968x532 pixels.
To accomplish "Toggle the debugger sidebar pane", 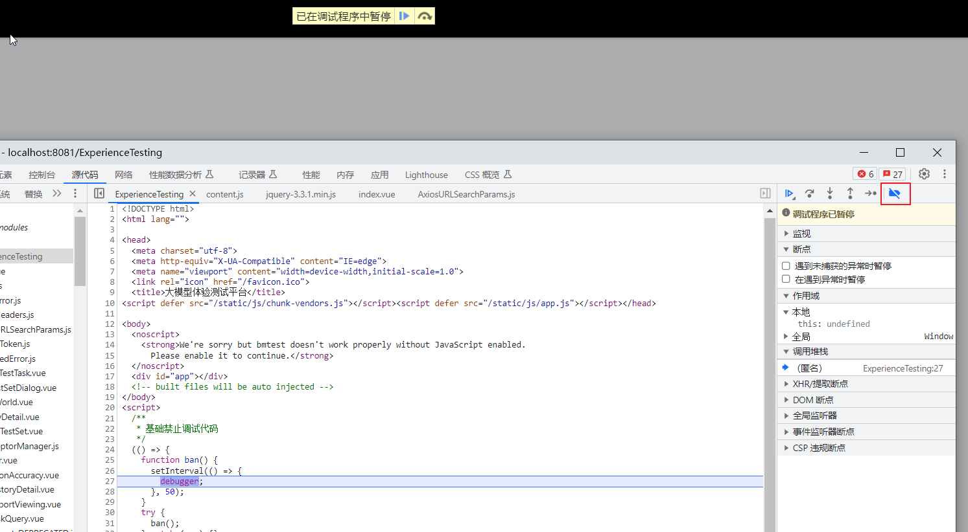I will [765, 194].
